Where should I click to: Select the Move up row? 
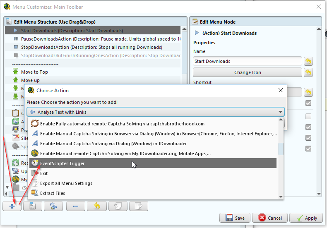click(93, 80)
